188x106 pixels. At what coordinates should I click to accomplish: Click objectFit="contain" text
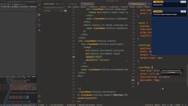98,60
